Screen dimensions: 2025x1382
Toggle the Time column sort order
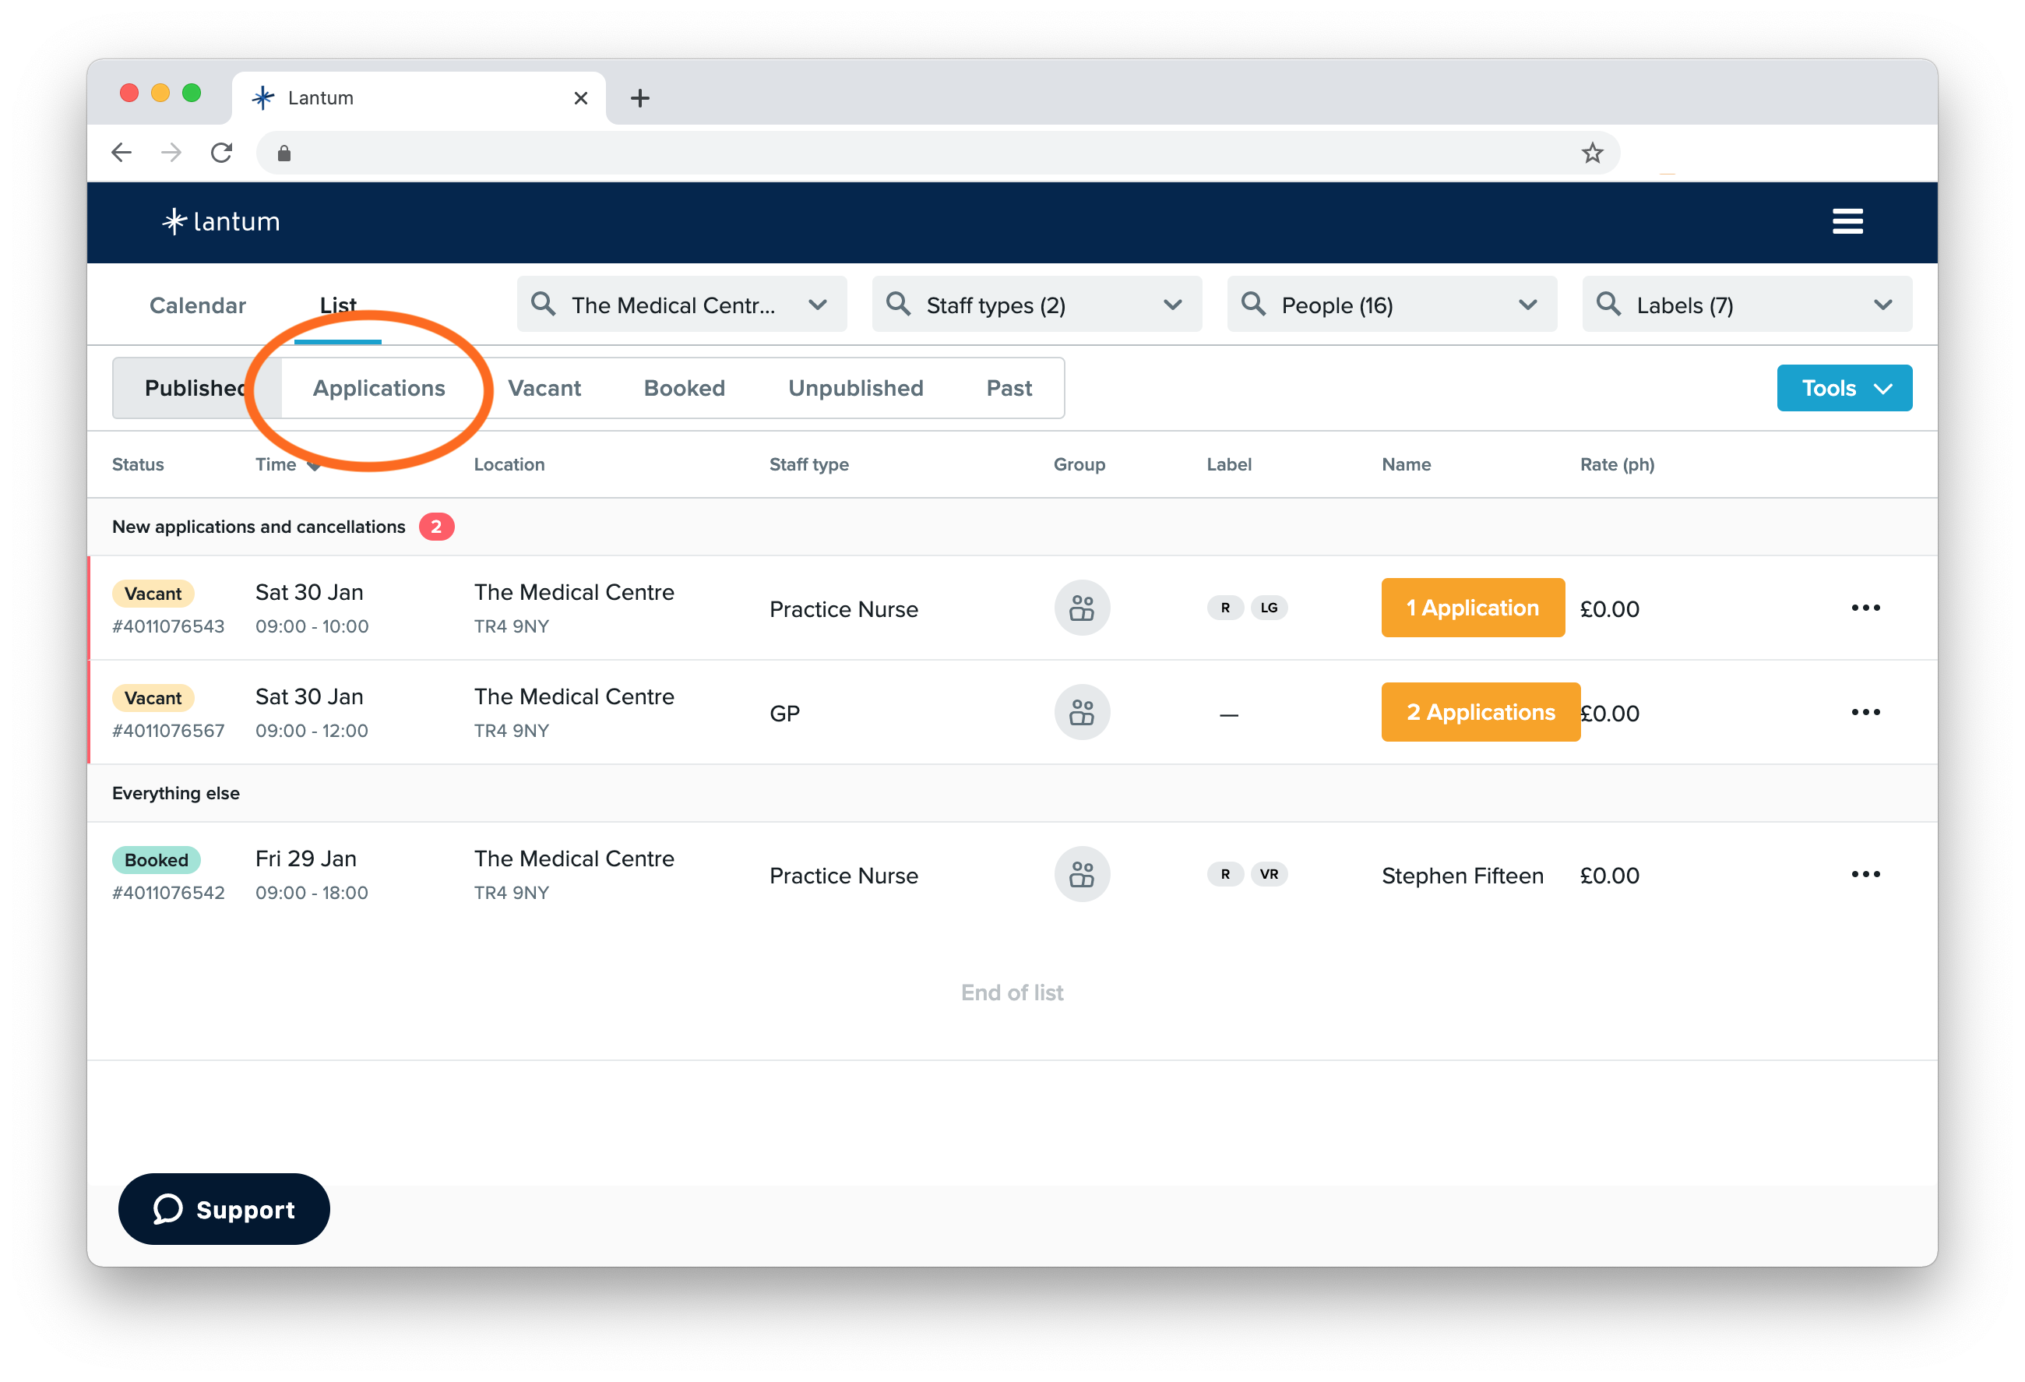tap(288, 464)
